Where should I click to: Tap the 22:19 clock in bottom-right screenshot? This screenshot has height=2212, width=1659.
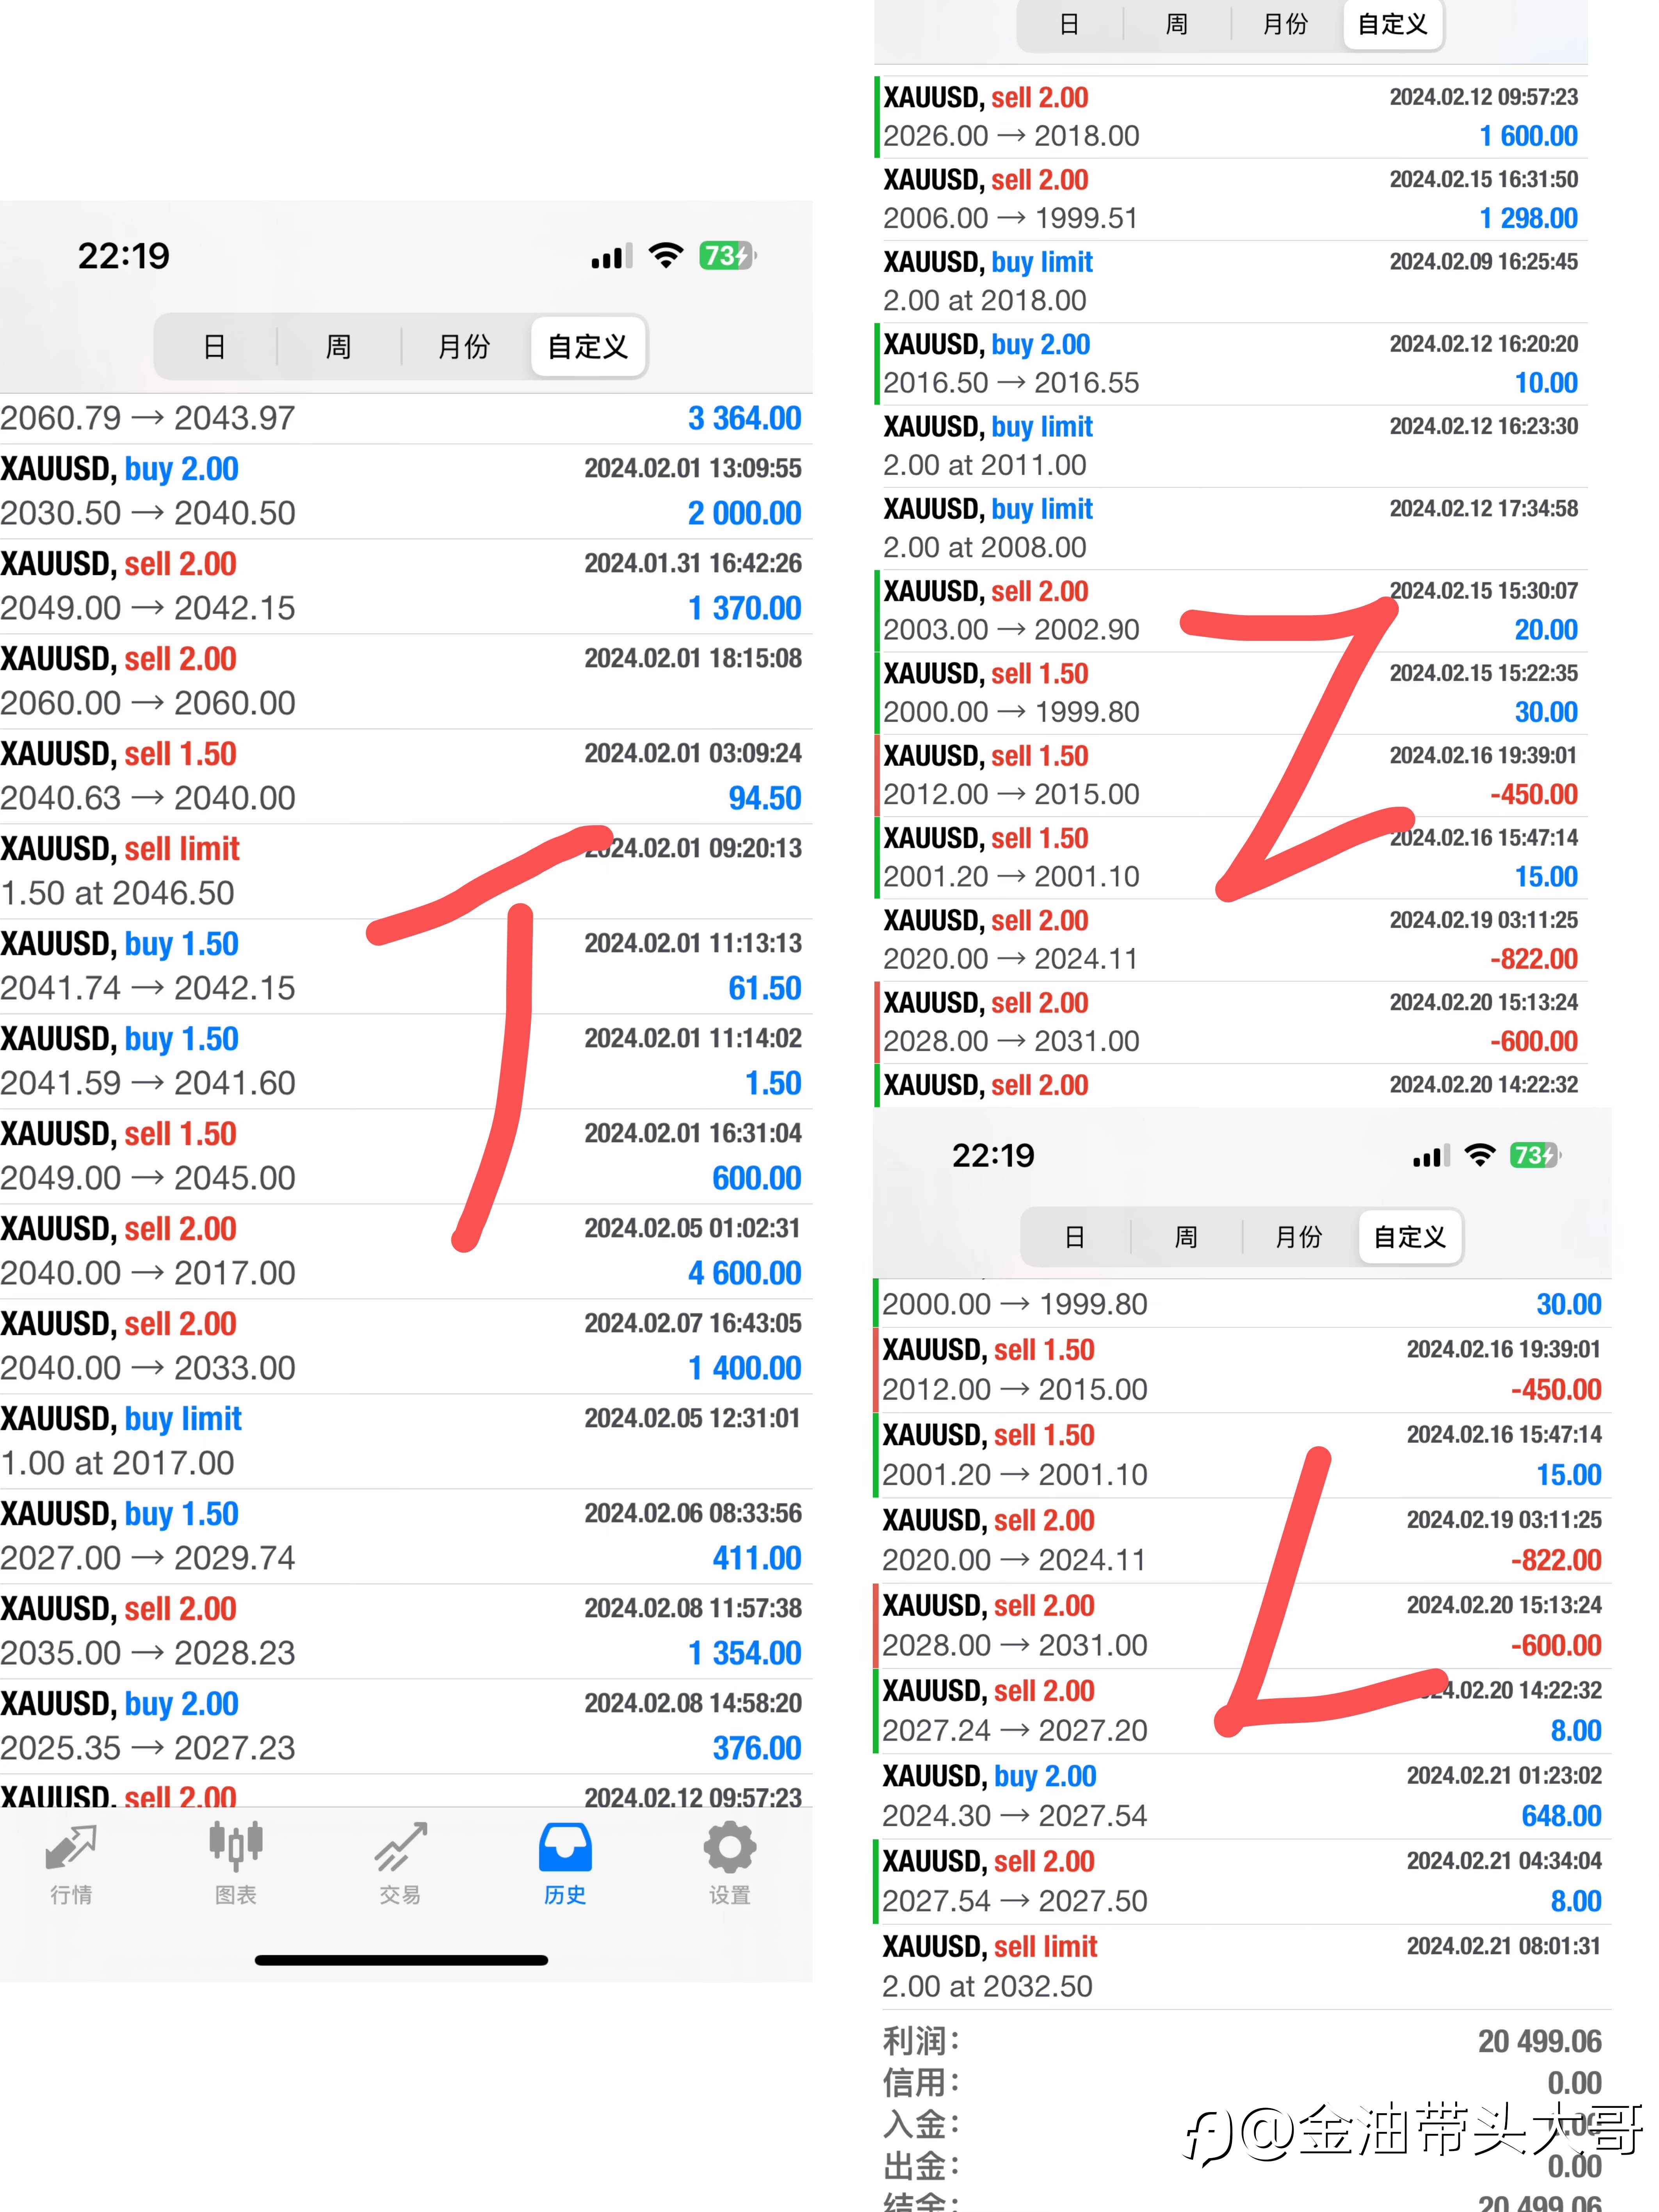point(993,1156)
